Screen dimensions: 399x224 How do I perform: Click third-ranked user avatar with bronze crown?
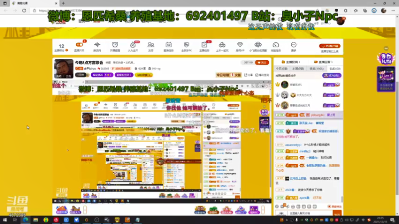point(284,105)
